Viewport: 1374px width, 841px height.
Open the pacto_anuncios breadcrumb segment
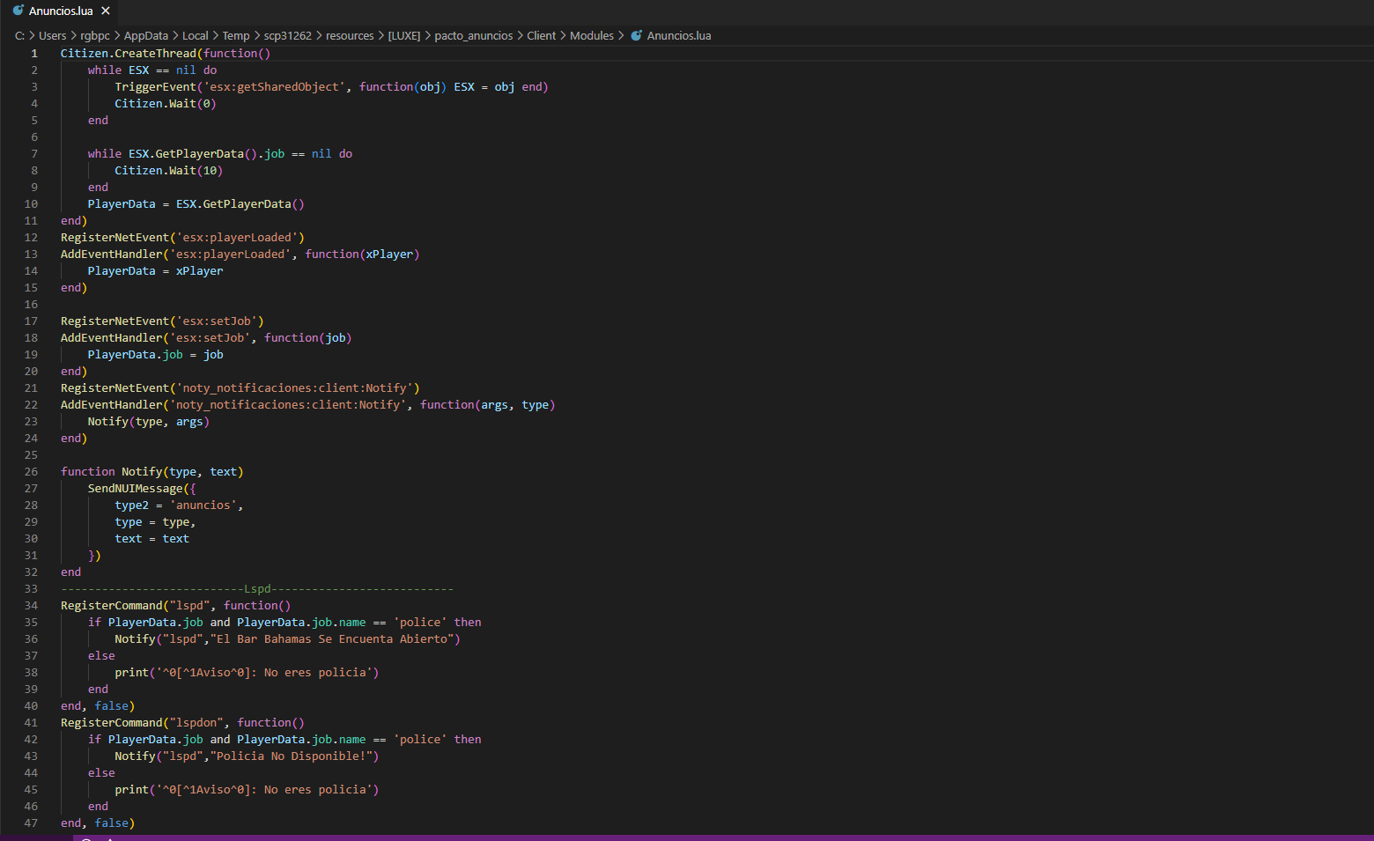click(x=474, y=35)
